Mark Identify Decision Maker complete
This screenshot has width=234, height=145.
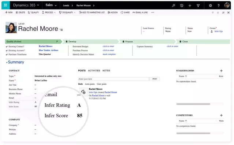pos(109,54)
